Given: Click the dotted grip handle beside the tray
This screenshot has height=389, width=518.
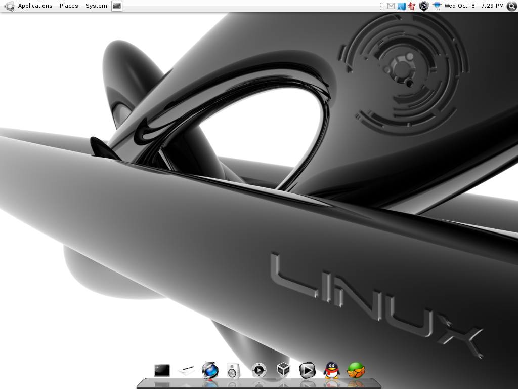Looking at the screenshot, I should pos(381,6).
